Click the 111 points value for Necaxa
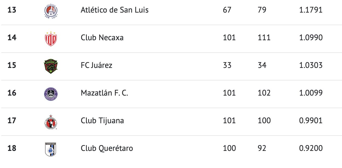This screenshot has height=168, width=342. point(264,38)
